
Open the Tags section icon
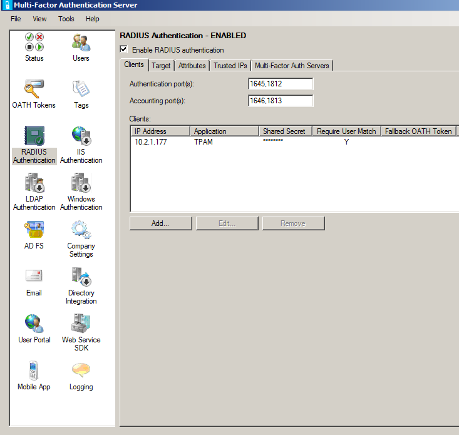pyautogui.click(x=81, y=88)
